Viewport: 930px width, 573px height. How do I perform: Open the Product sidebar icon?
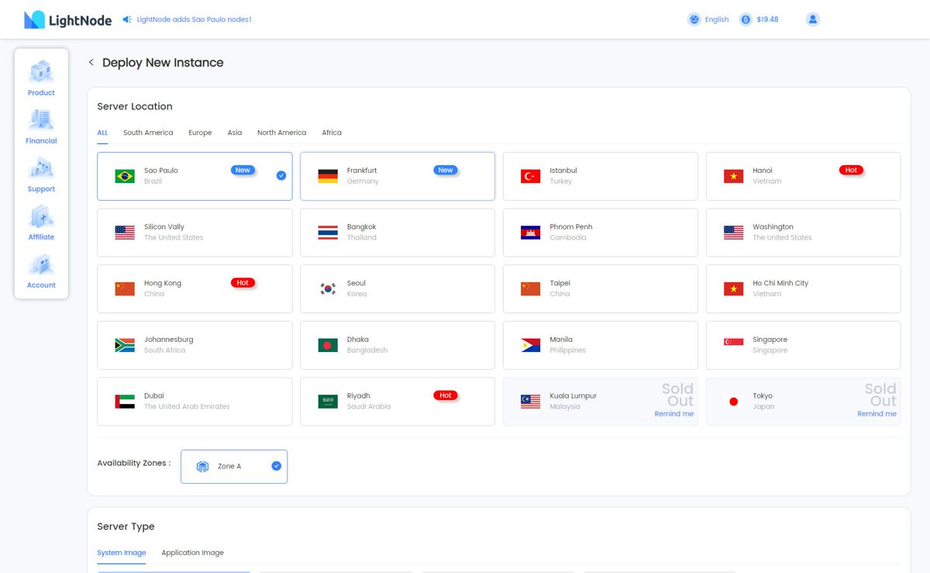click(41, 72)
